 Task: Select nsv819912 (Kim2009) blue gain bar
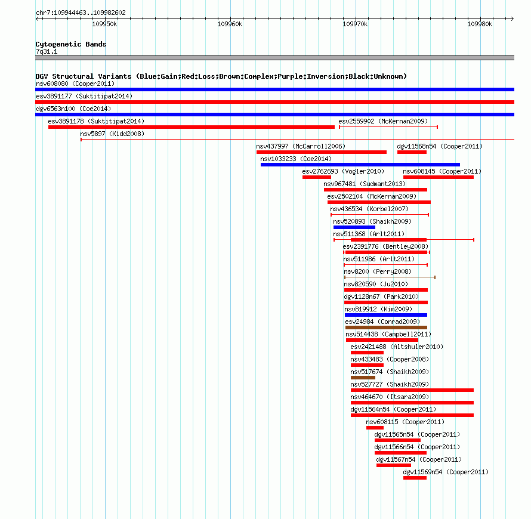click(385, 315)
